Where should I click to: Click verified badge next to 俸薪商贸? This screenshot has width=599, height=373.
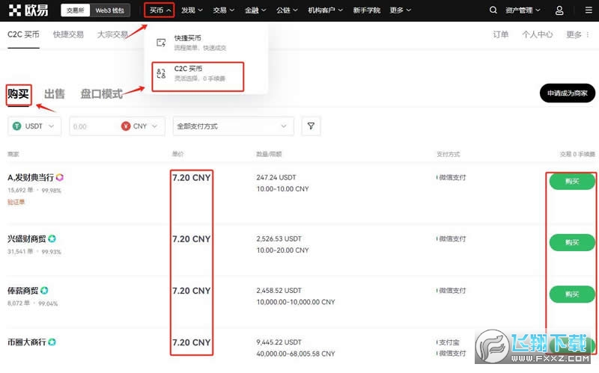coord(44,290)
